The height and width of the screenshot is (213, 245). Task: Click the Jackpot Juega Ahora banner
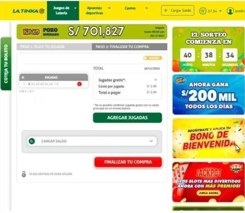coord(208,182)
